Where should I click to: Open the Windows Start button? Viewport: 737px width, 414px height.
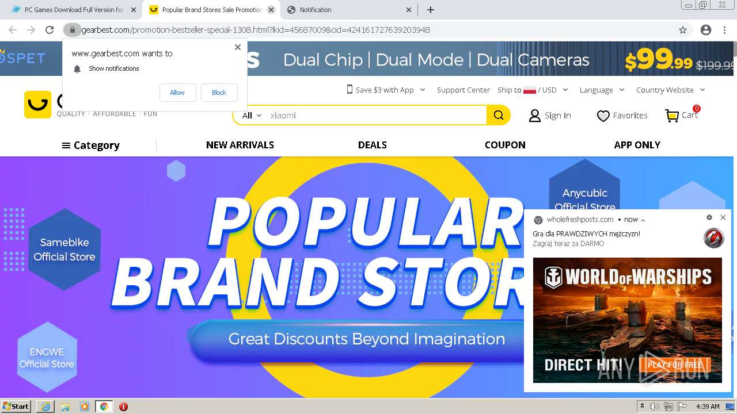[16, 407]
